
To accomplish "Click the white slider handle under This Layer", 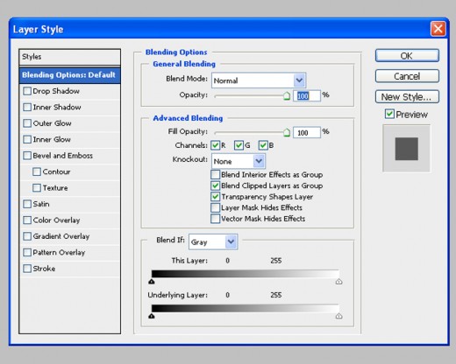I will pos(338,282).
